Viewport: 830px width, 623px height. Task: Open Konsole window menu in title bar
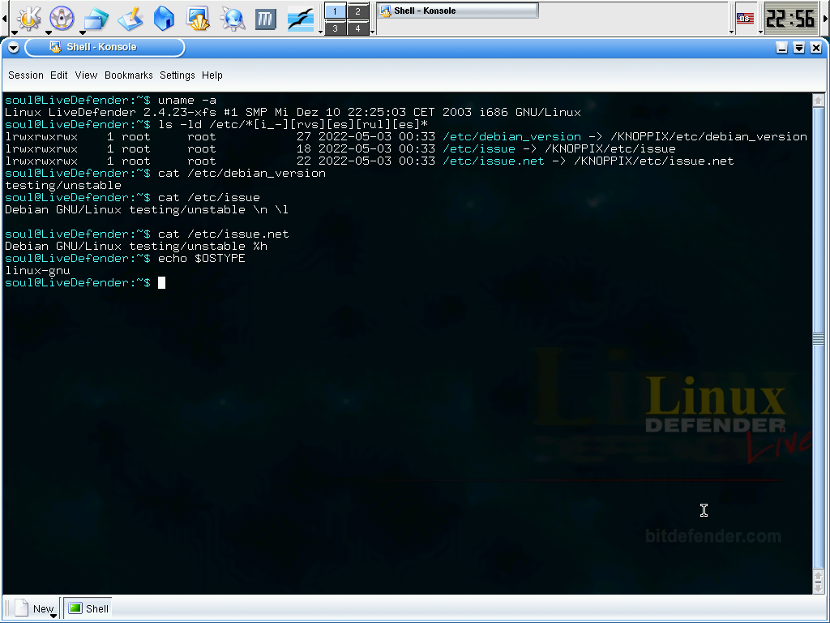[13, 48]
